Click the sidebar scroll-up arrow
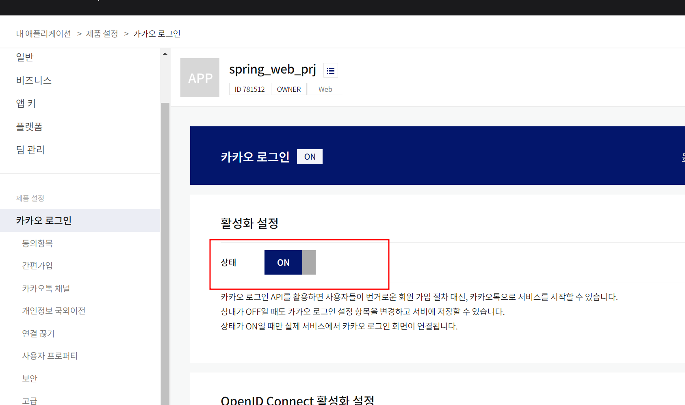This screenshot has width=685, height=405. pos(165,54)
